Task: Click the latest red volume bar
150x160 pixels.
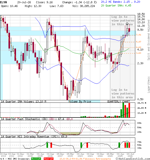Action: click(129, 110)
